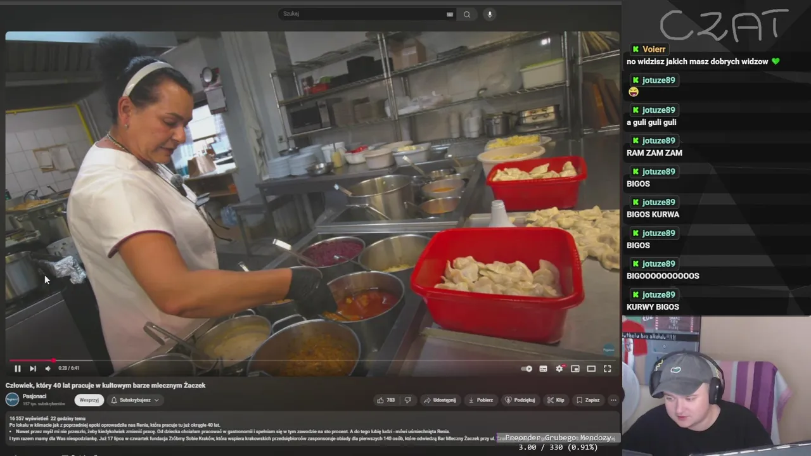Skip to the next video

pos(33,369)
